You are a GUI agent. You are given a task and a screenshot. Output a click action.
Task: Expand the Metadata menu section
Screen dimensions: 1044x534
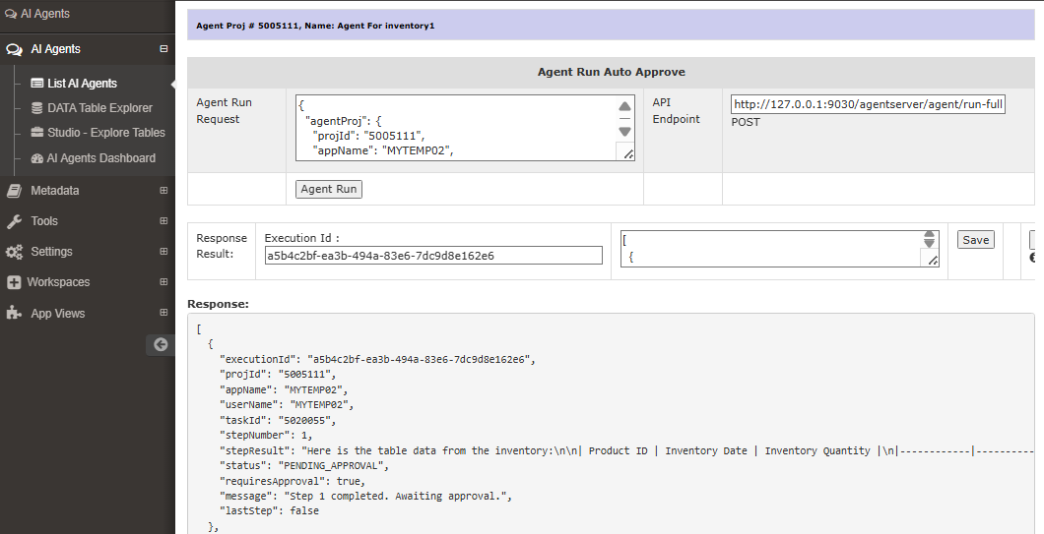(x=163, y=191)
